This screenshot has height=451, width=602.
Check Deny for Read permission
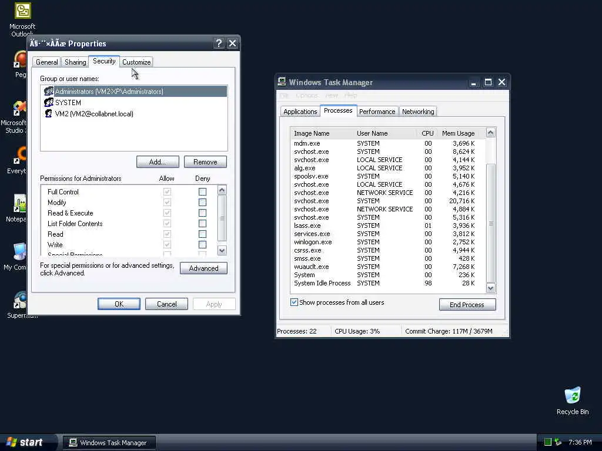[x=202, y=234]
